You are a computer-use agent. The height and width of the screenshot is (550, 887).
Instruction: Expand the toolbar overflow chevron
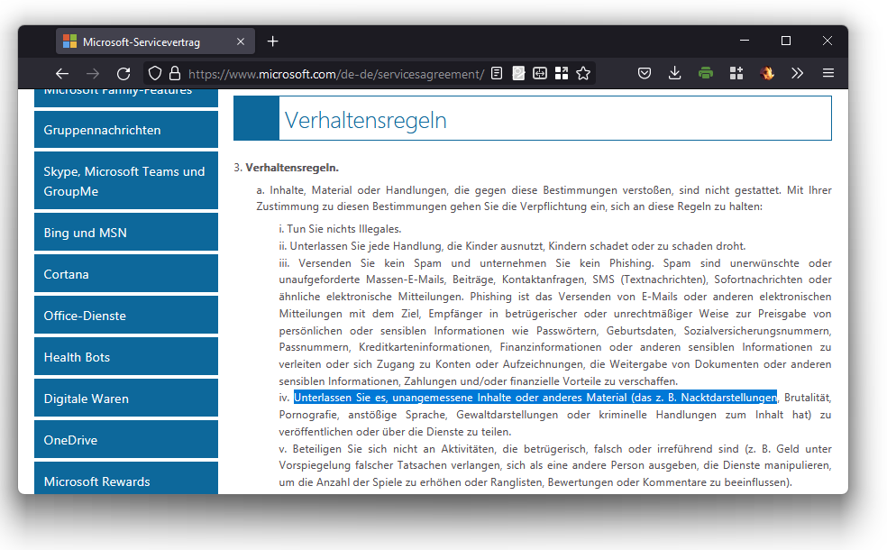point(797,74)
